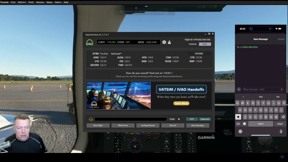Open the File menu

(13, 2)
